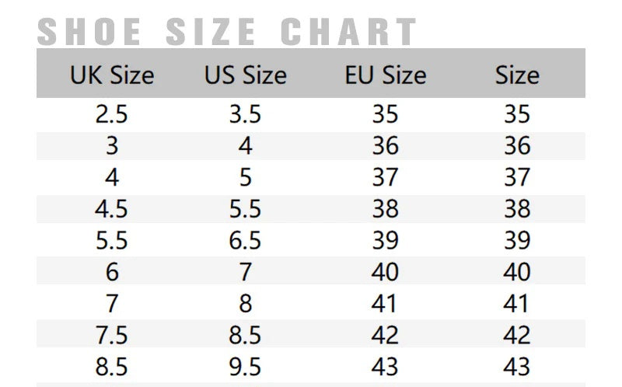Click the last Size column header
Image resolution: width=622 pixels, height=387 pixels.
(517, 75)
